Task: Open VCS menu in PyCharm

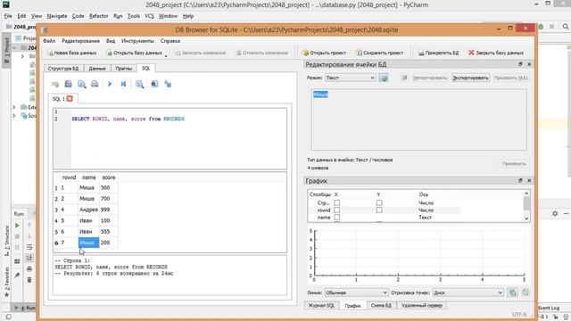Action: [149, 16]
